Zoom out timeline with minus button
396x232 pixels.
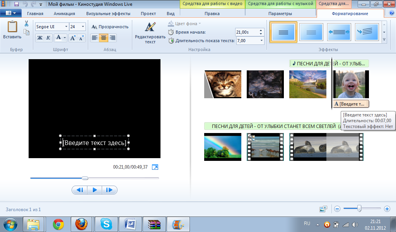pyautogui.click(x=337, y=209)
